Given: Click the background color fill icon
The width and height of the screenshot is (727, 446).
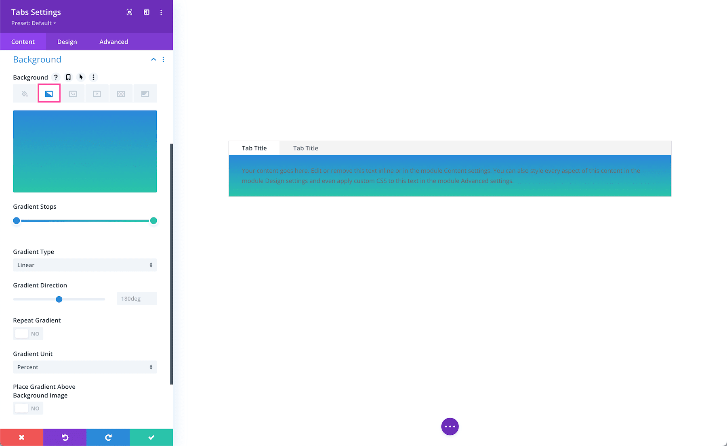Looking at the screenshot, I should click(x=24, y=93).
